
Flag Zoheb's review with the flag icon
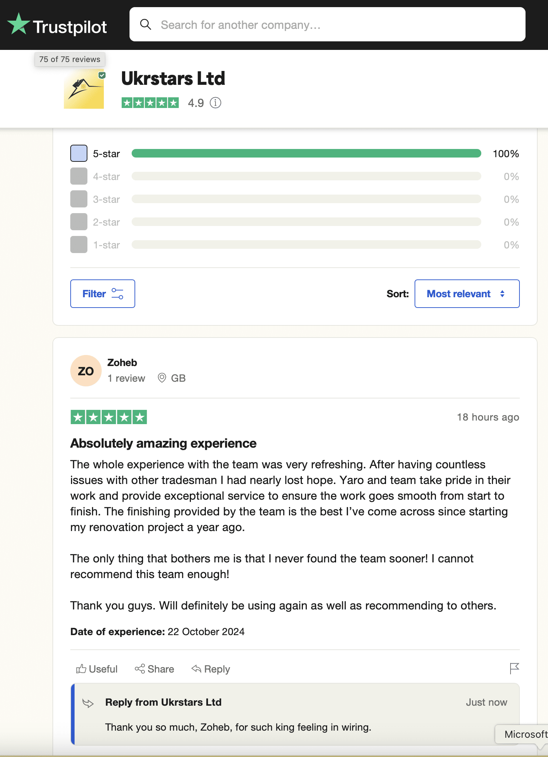click(x=514, y=669)
